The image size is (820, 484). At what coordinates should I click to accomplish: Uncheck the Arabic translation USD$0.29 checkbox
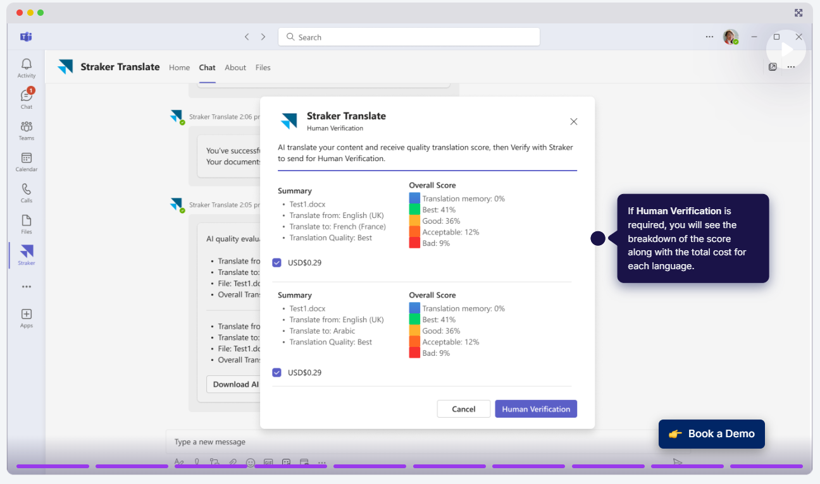[276, 372]
